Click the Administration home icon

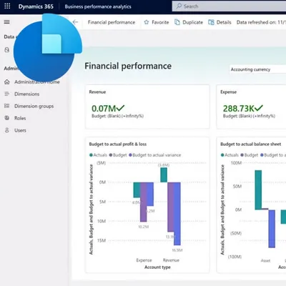pos(7,82)
